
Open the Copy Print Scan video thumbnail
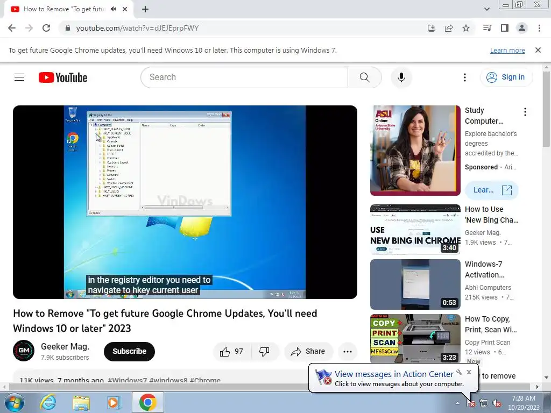tap(415, 339)
